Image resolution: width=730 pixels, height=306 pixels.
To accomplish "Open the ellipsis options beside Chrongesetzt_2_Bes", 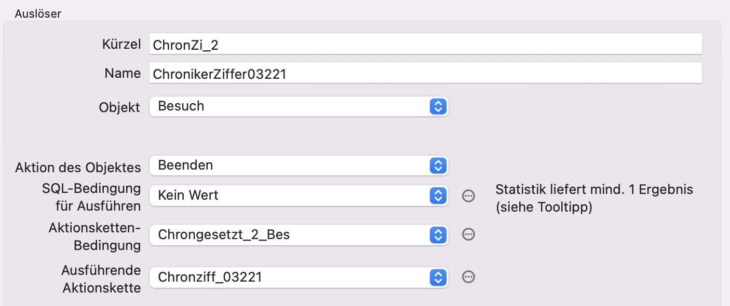I will click(468, 235).
